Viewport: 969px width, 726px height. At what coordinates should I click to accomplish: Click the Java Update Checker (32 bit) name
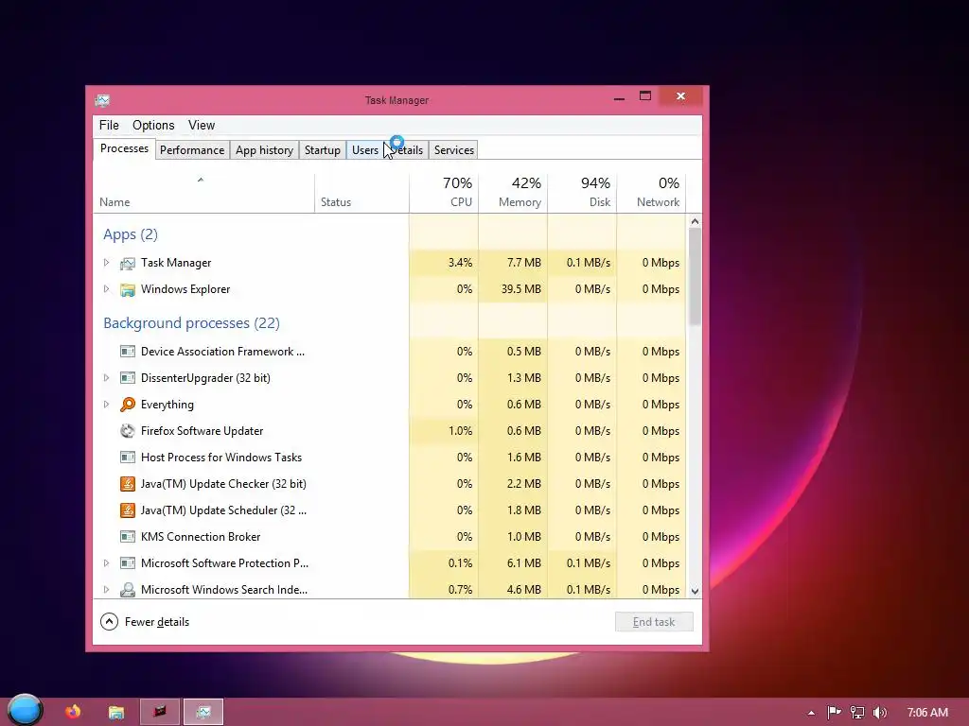[223, 484]
